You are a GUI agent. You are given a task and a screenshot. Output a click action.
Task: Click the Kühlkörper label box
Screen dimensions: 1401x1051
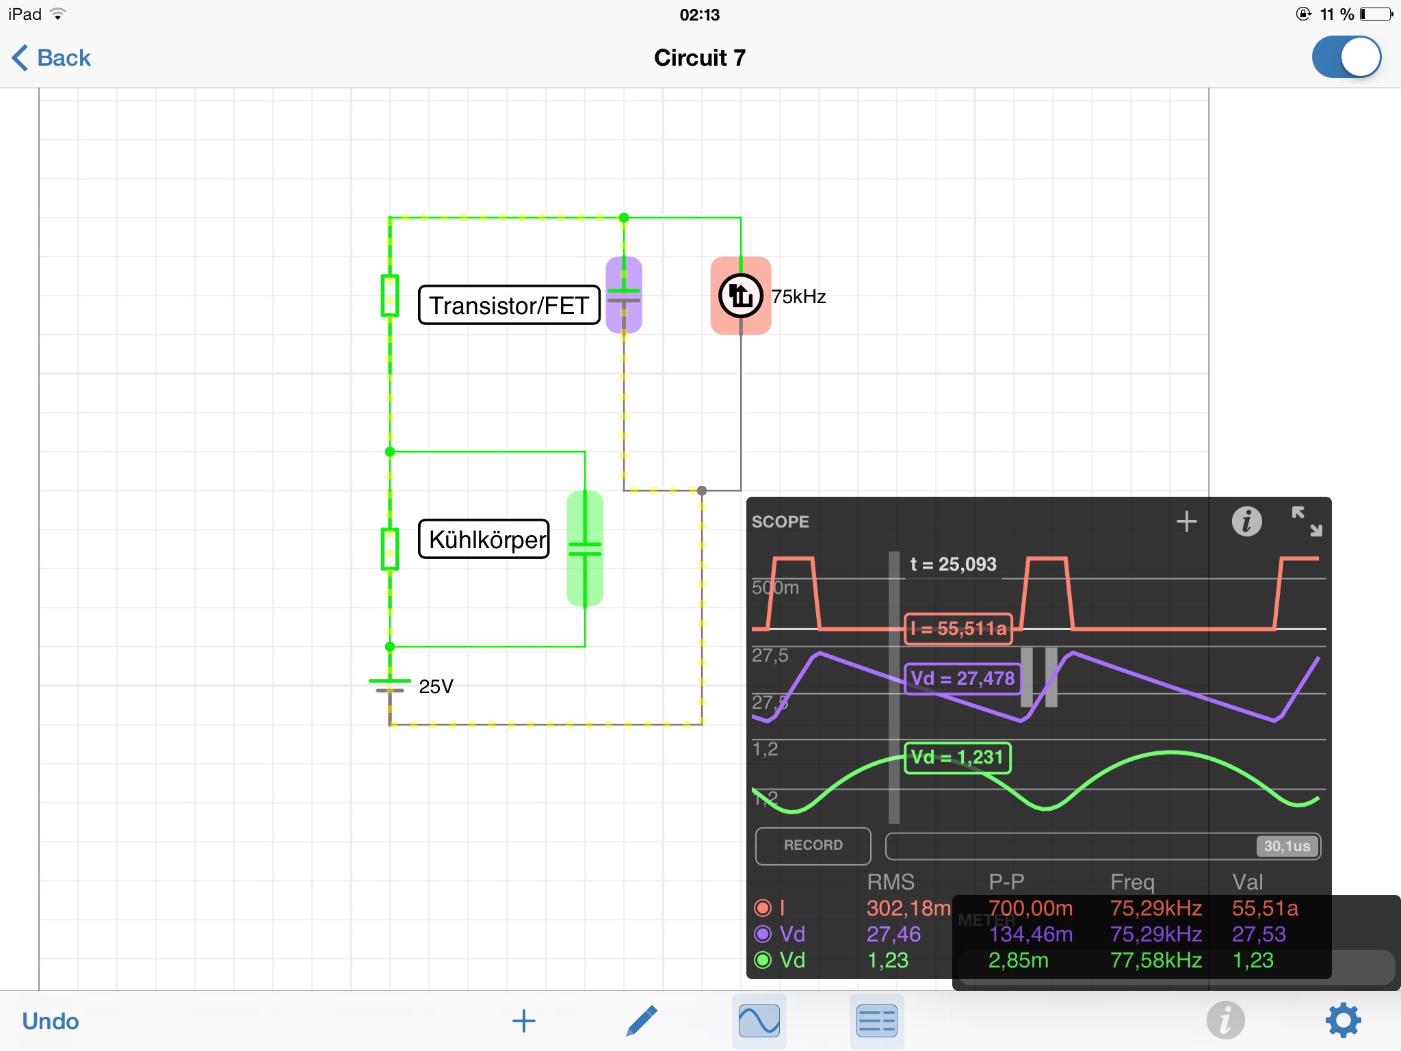click(484, 539)
